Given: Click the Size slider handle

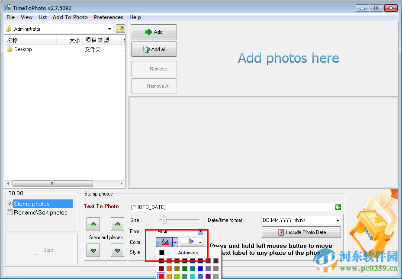Looking at the screenshot, I should click(164, 220).
